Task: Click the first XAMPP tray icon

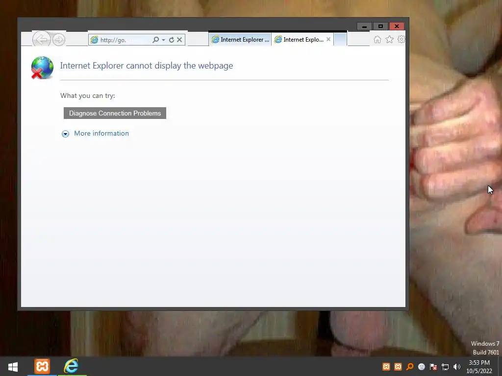Action: (x=386, y=367)
